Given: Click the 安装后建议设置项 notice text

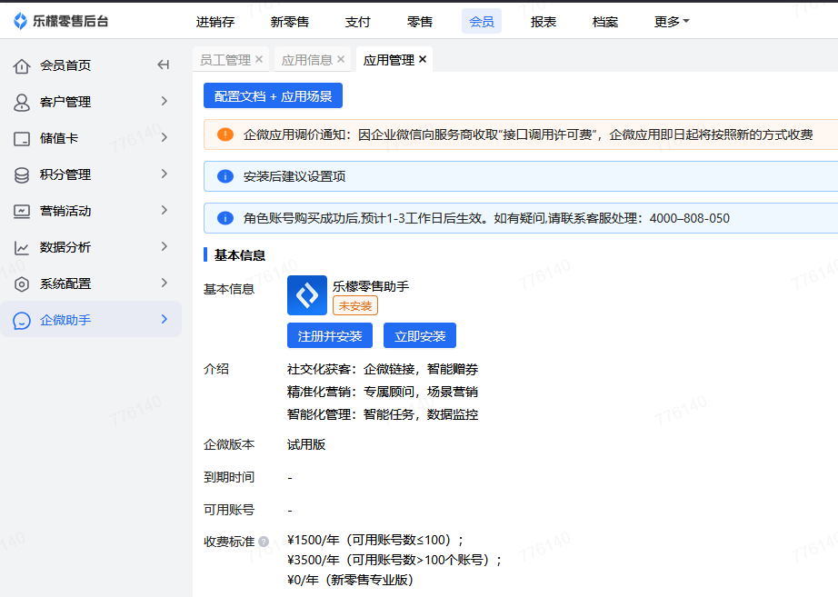Looking at the screenshot, I should [294, 176].
